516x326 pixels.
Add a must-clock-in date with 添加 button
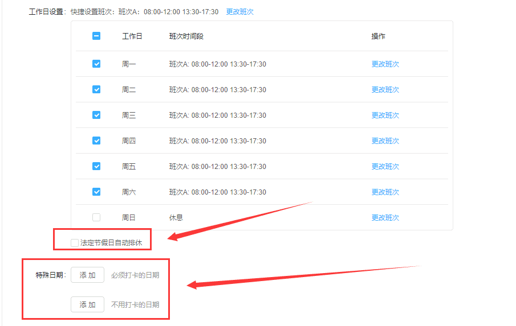point(88,275)
